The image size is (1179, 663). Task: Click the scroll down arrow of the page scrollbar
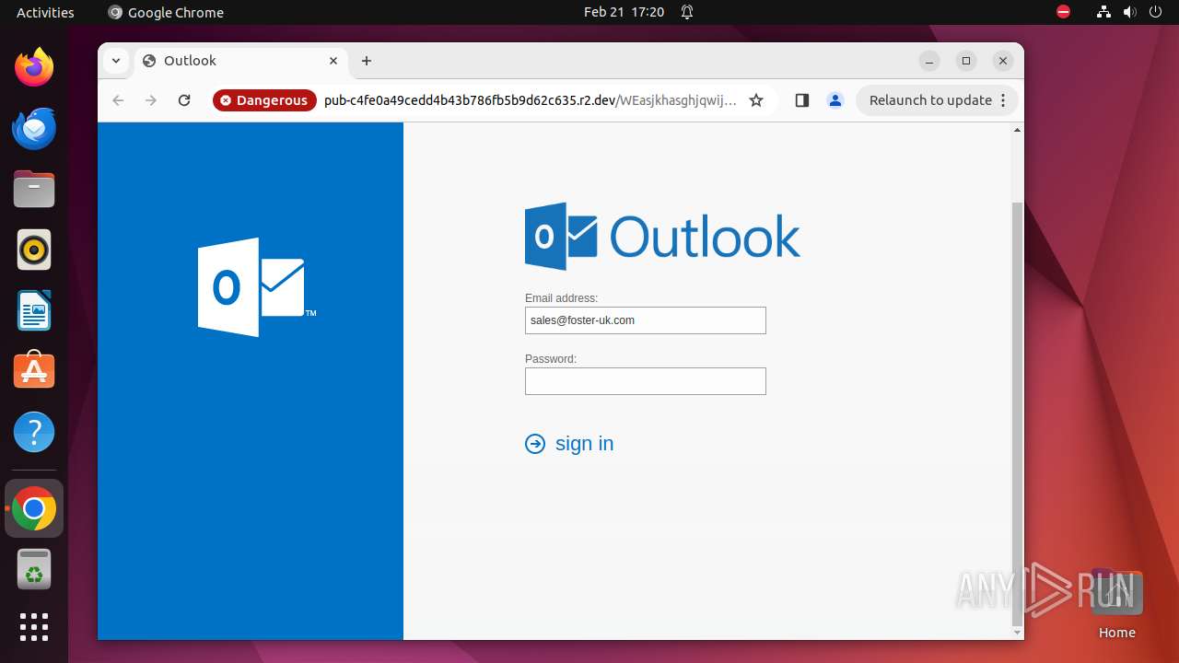[1017, 633]
